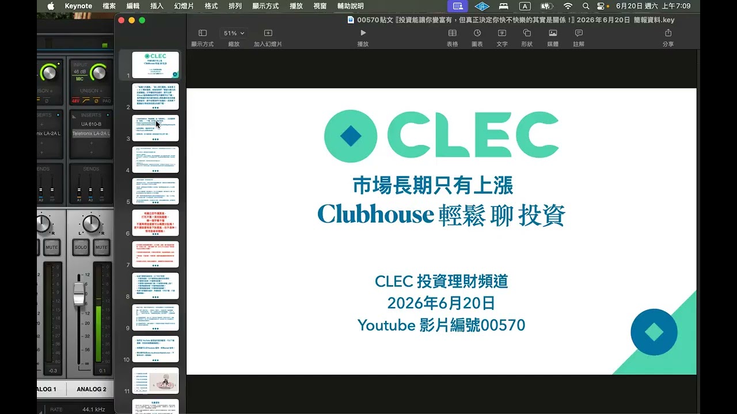The height and width of the screenshot is (414, 737).
Task: Select slide 3 thumbnail in navigator
Action: coord(155,128)
